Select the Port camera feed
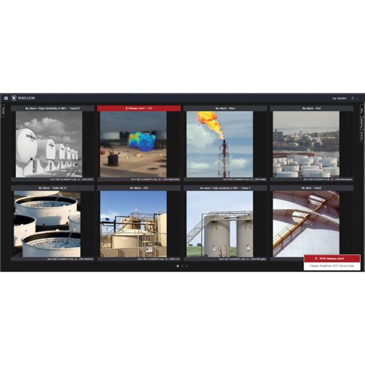Image resolution: width=365 pixels, height=365 pixels. pos(306,144)
